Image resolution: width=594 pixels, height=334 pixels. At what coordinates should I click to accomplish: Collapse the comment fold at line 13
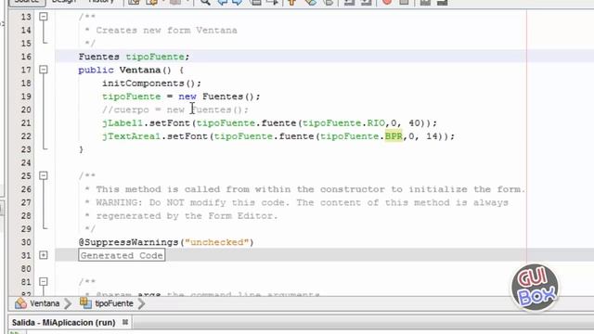tap(44, 17)
